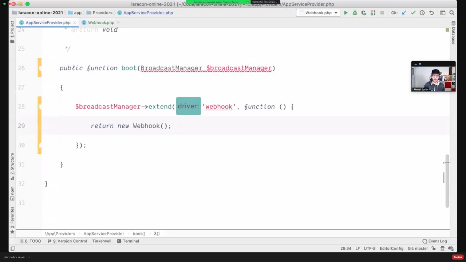Open Настройки звука audio settings
Viewport: 466px width, 262px height.
tap(14, 257)
